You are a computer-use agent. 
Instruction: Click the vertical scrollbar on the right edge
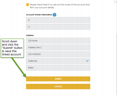(117, 63)
